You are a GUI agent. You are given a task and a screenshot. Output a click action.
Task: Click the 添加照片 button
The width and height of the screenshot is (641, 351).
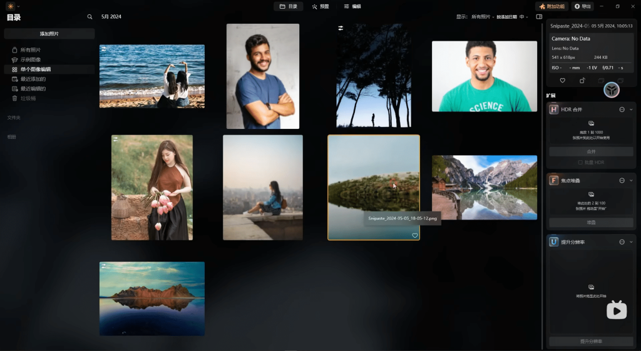tap(49, 34)
